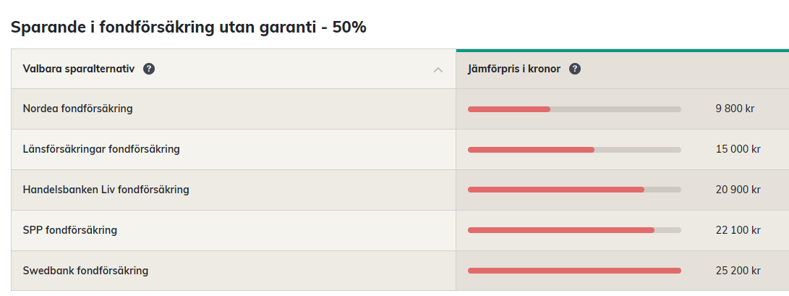Click help icon next to Valbara sparalternativ

[149, 69]
